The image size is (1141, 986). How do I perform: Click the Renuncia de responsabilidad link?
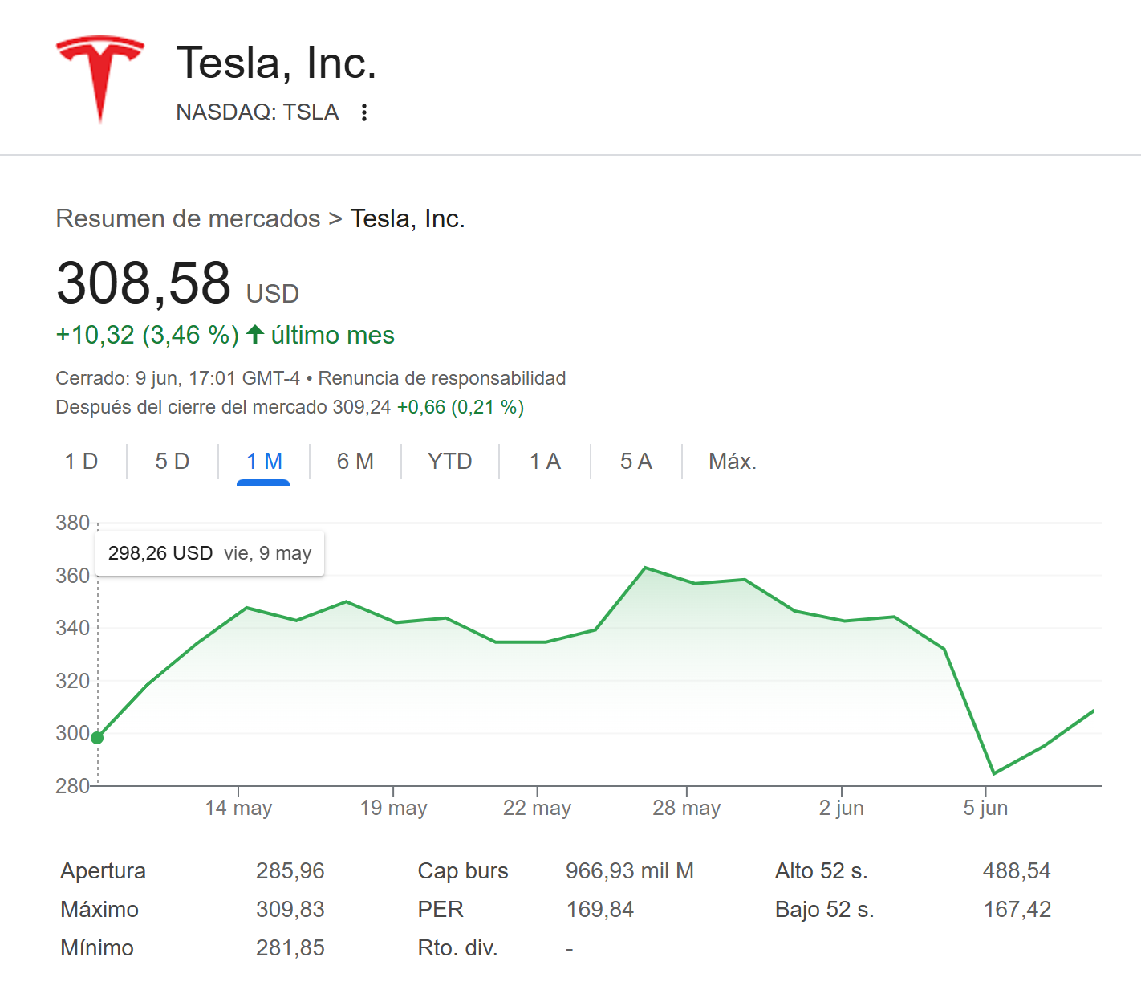[x=442, y=378]
